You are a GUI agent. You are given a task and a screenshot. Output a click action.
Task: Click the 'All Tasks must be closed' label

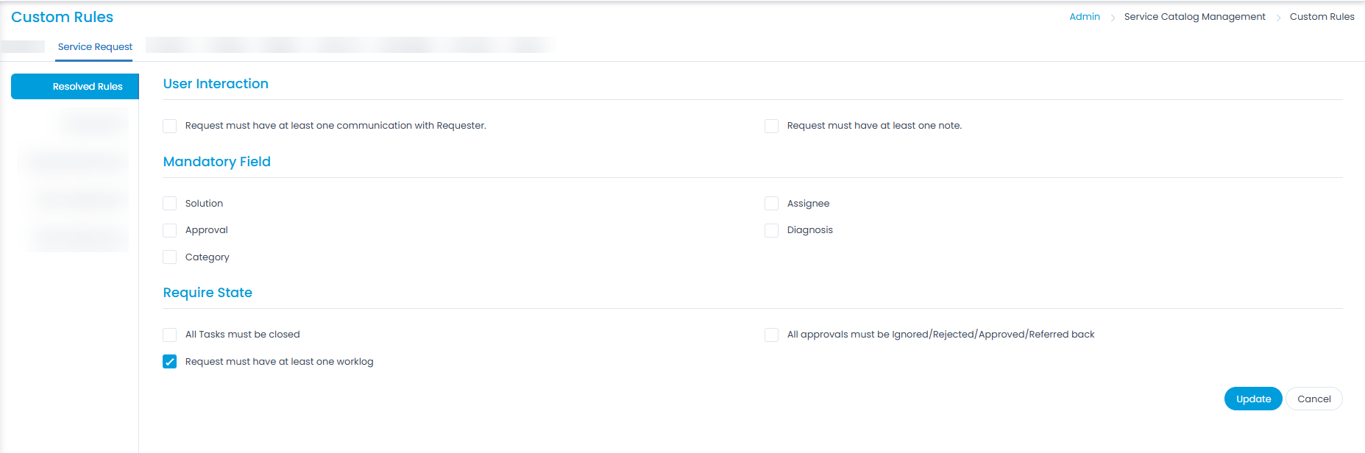(x=243, y=335)
